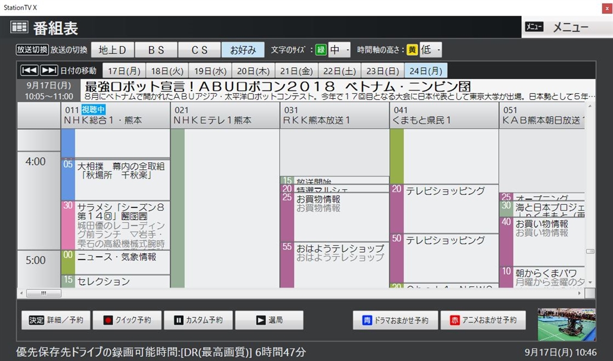
Task: Select テレビショッピング program at 50
Action: pyautogui.click(x=444, y=259)
